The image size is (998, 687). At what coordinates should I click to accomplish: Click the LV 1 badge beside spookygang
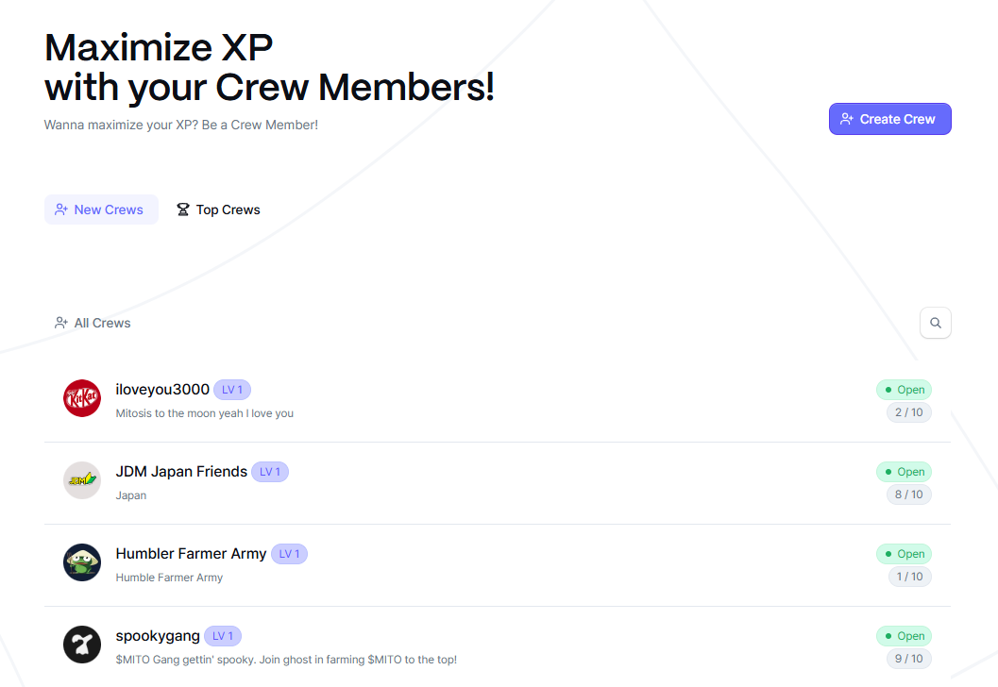(x=223, y=636)
